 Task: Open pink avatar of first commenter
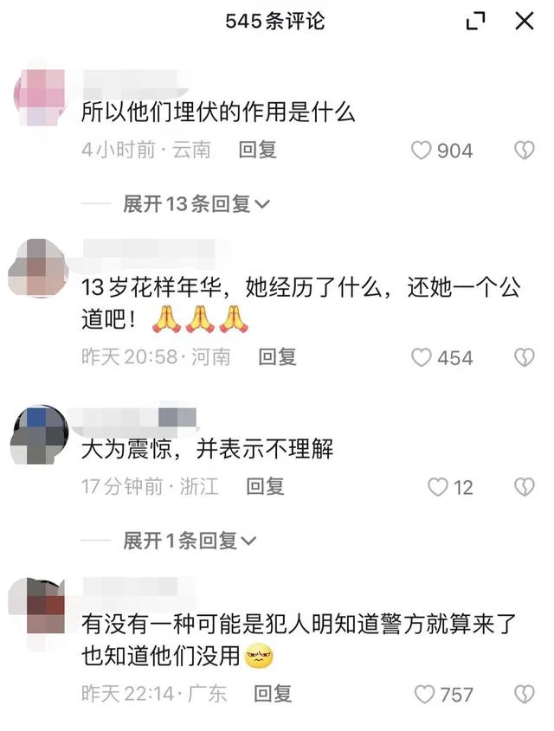point(40,97)
